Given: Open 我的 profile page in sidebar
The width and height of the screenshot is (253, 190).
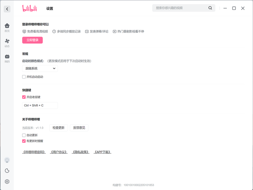Looking at the screenshot, I should pos(7,58).
